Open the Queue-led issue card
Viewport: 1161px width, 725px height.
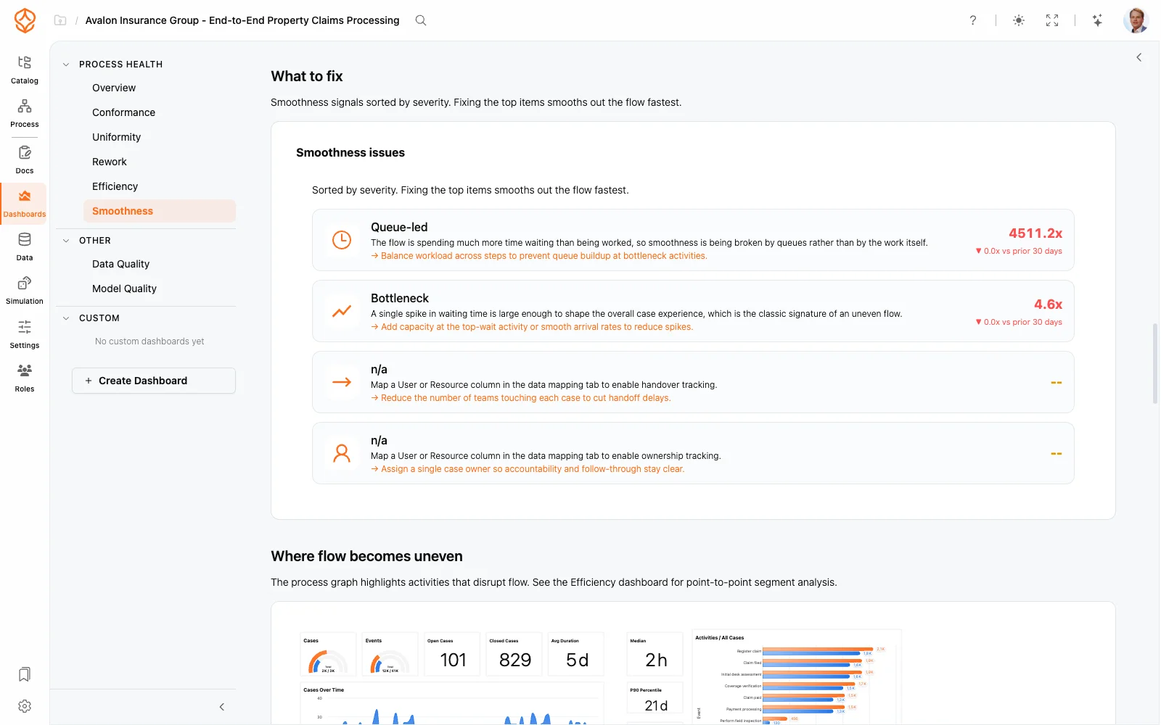[693, 240]
